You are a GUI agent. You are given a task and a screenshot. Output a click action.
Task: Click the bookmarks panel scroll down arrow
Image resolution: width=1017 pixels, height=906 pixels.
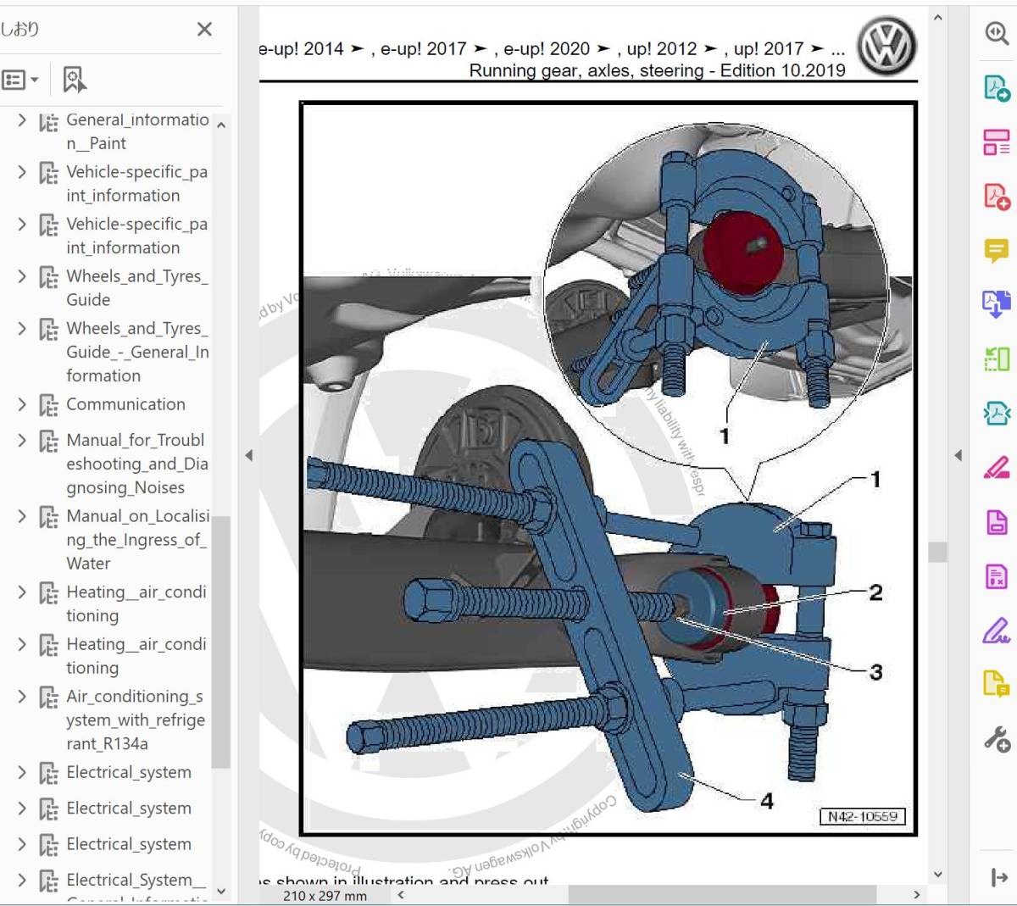tap(221, 892)
